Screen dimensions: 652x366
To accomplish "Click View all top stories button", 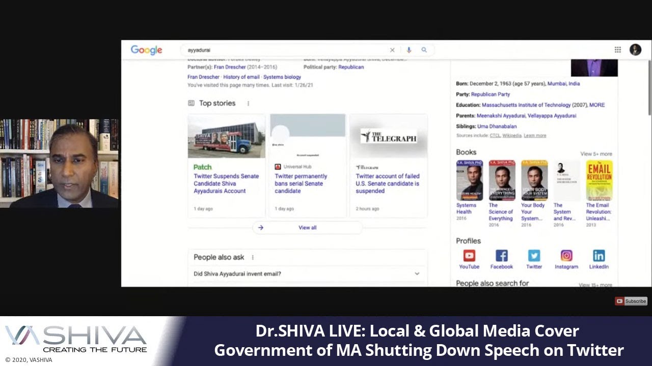I will pos(307,228).
